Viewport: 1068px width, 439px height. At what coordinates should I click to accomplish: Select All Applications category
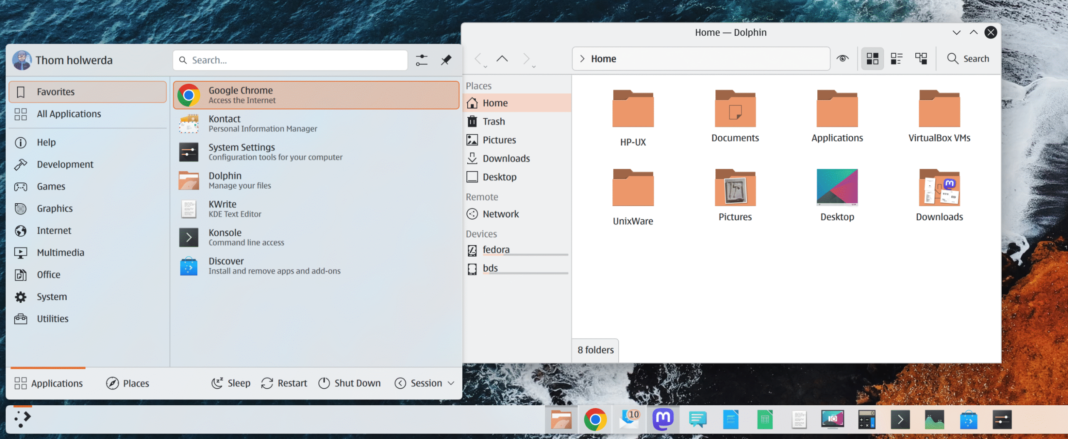point(69,114)
